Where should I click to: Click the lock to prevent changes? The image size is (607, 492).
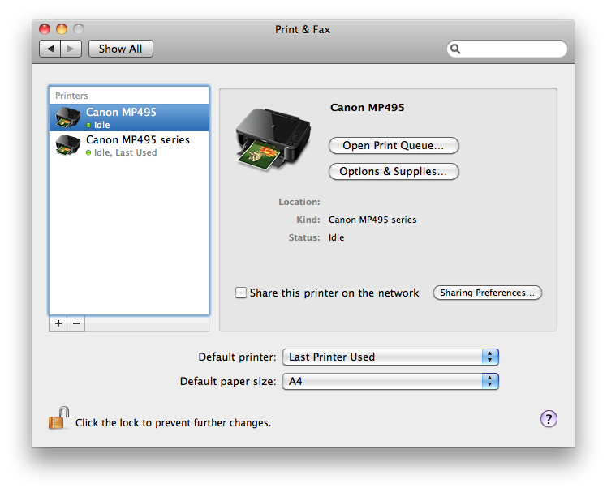(58, 418)
